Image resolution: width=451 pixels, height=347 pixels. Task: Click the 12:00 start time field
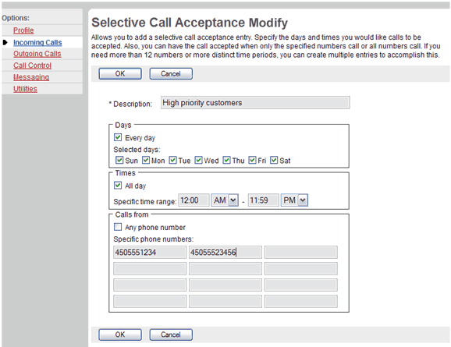pos(194,200)
